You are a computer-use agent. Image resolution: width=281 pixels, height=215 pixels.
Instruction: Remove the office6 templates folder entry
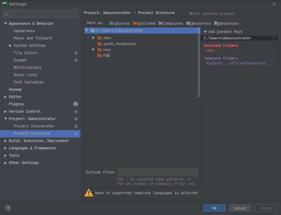coord(274,63)
